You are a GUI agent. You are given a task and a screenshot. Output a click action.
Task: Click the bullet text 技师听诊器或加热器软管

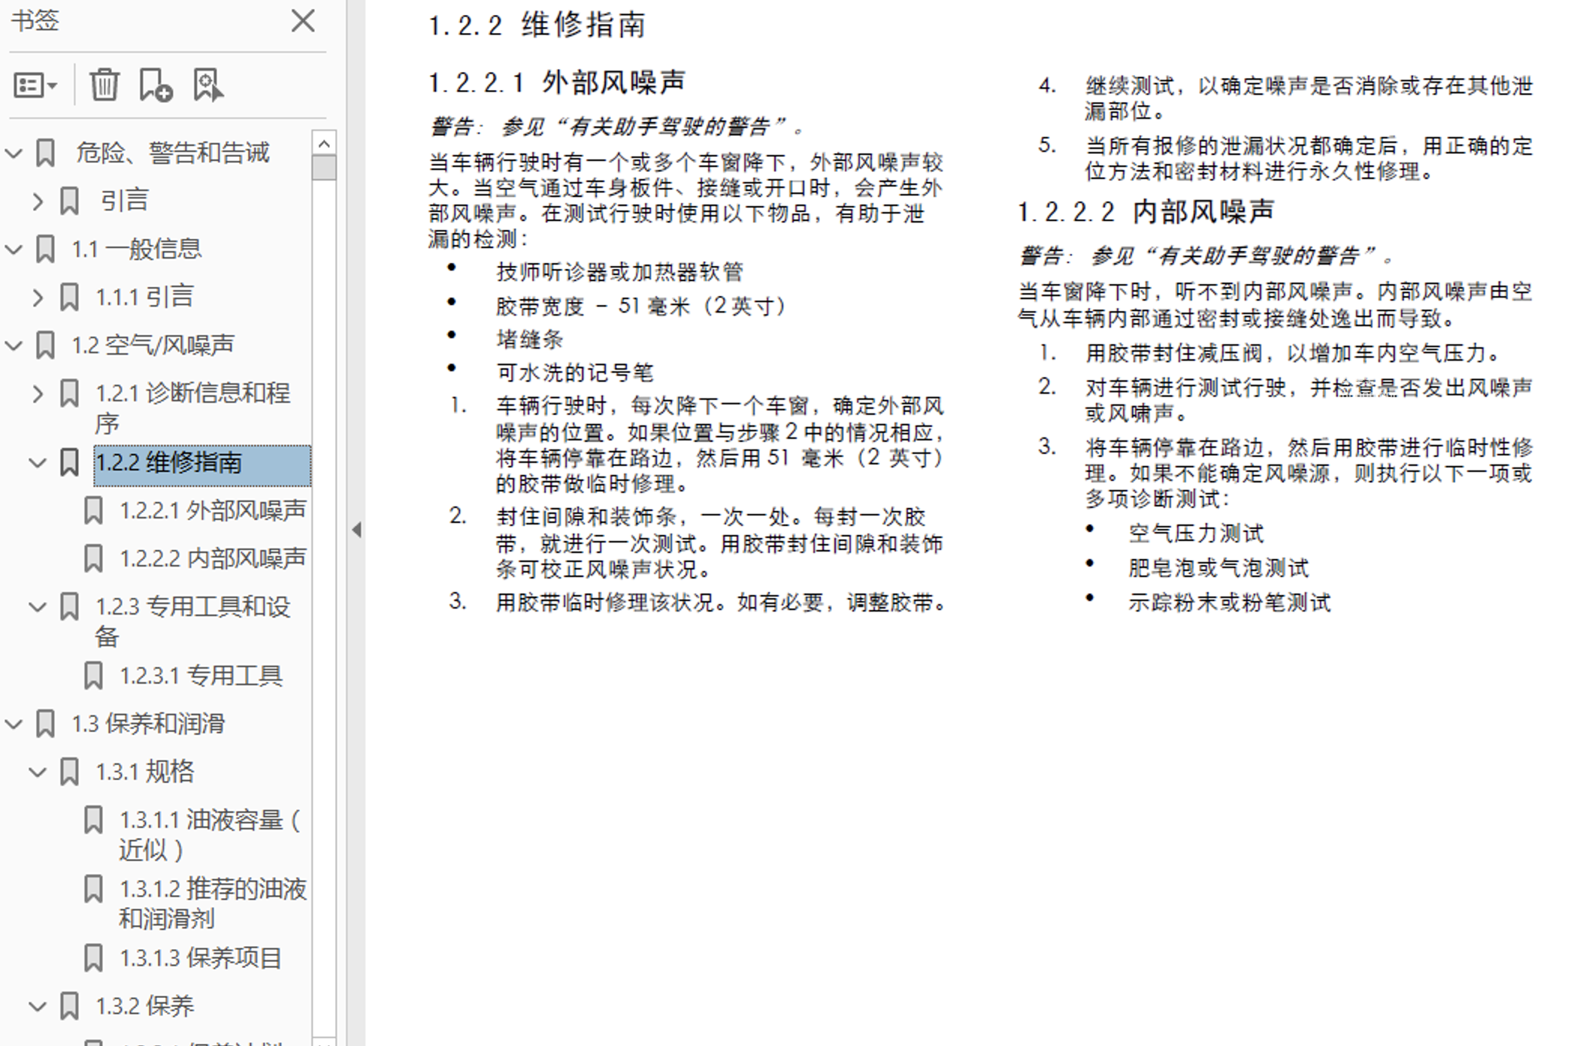(x=620, y=272)
